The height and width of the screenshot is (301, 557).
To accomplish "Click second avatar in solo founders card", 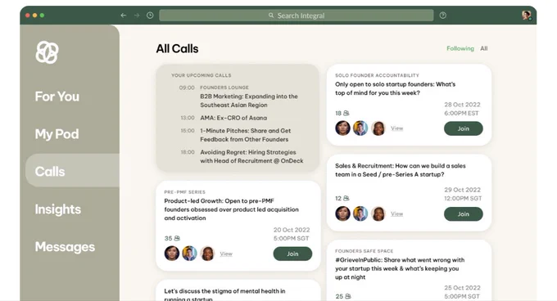I will pyautogui.click(x=360, y=128).
